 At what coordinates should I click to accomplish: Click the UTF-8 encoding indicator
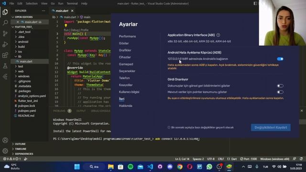tap(211, 159)
